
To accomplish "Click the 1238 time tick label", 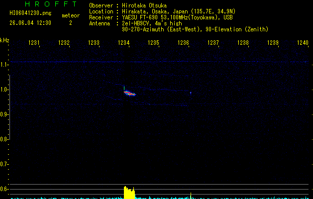I will [x=243, y=42].
